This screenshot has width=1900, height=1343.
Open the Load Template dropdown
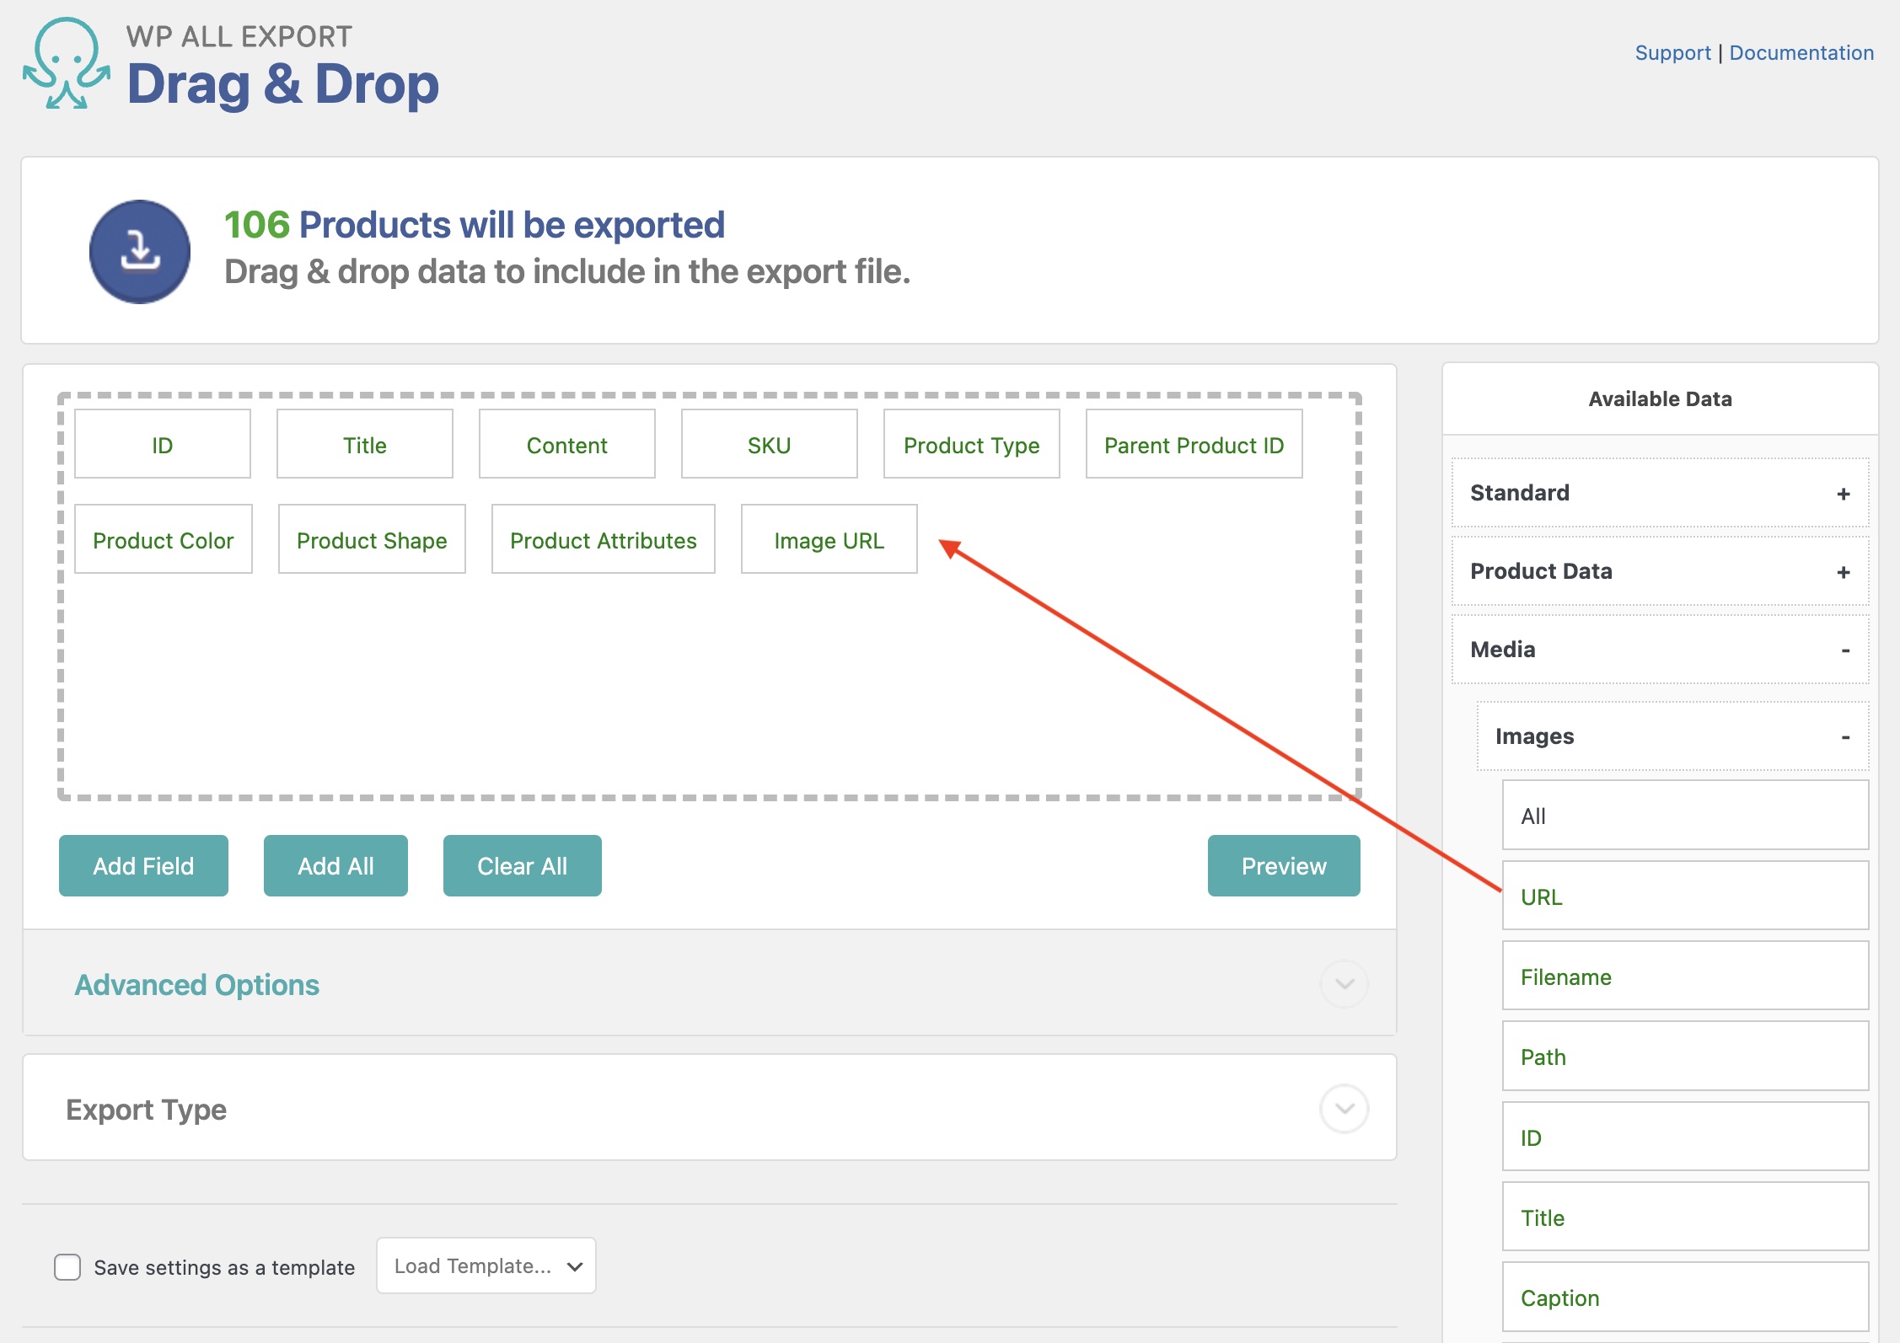click(x=486, y=1265)
